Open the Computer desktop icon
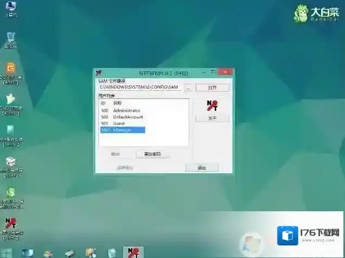The height and width of the screenshot is (258, 345). point(10,9)
